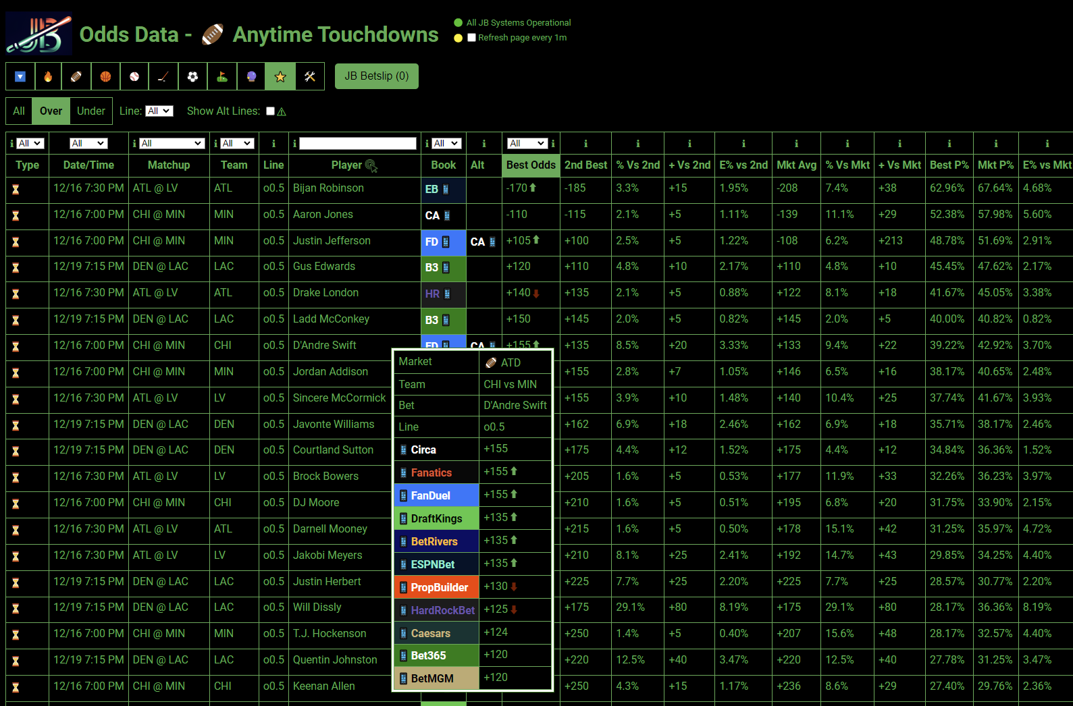Click the JB logo in the header
The width and height of the screenshot is (1073, 706).
click(38, 34)
